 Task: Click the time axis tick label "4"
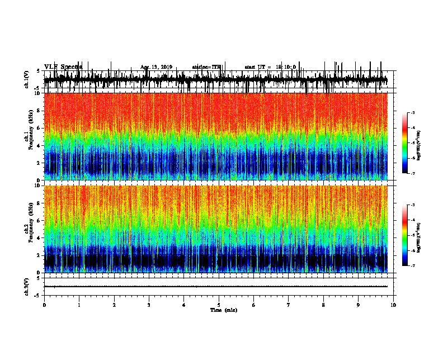pos(183,305)
